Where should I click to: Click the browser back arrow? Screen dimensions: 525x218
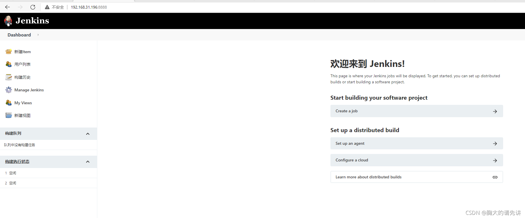coord(7,7)
